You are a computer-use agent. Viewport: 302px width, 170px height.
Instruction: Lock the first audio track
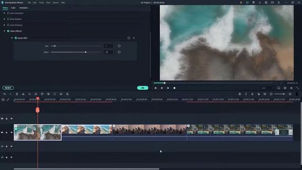tap(7, 146)
